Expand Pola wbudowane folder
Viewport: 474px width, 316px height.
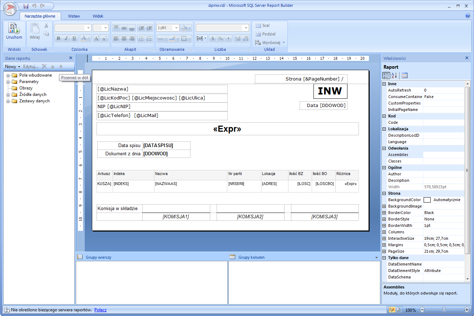(8, 76)
